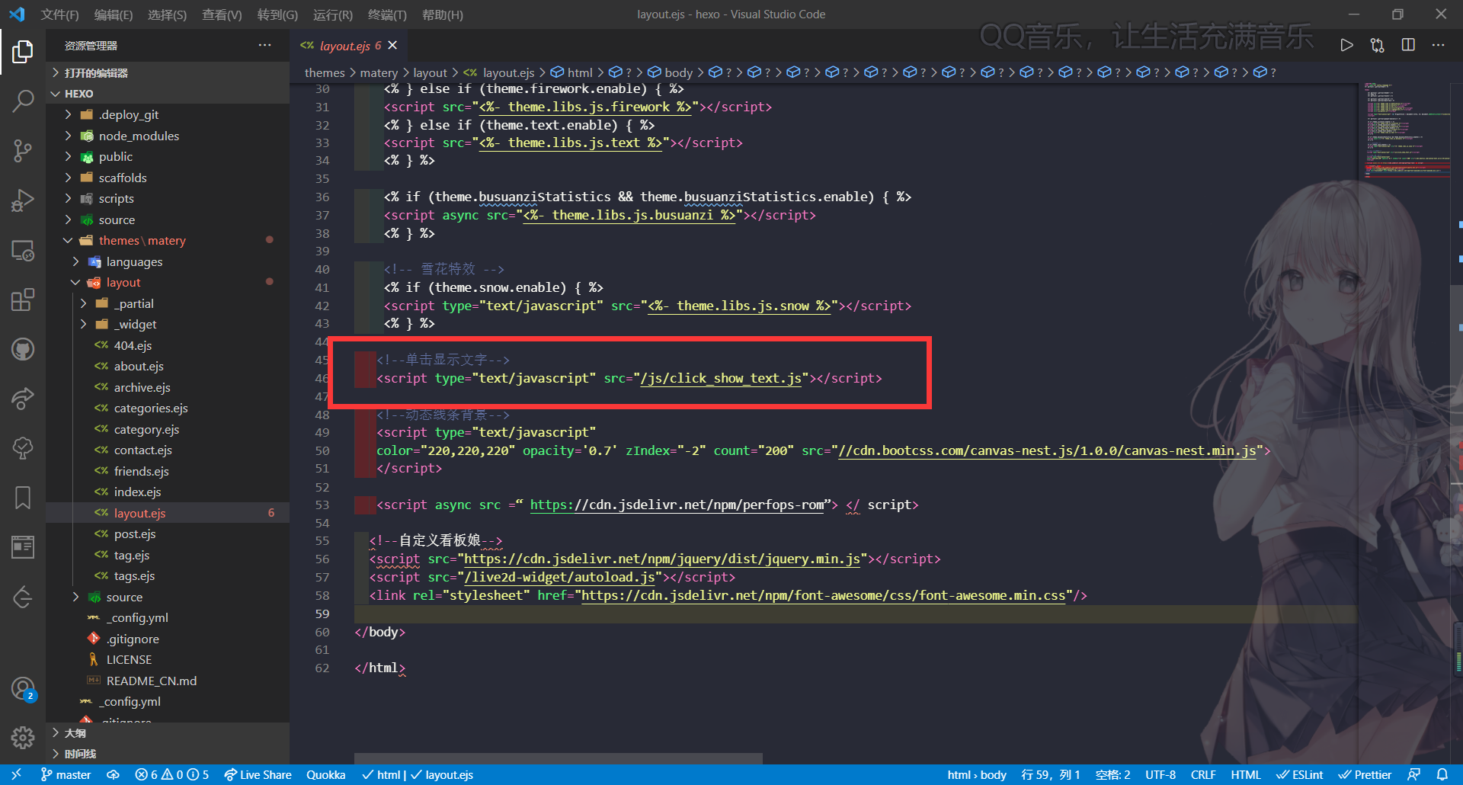Expand the node_modules folder
The image size is (1463, 785).
168,136
